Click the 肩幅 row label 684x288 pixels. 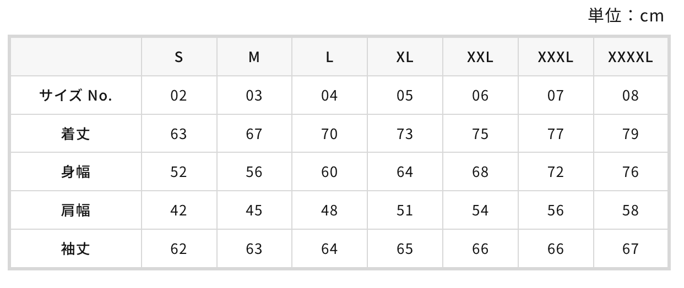click(x=75, y=211)
